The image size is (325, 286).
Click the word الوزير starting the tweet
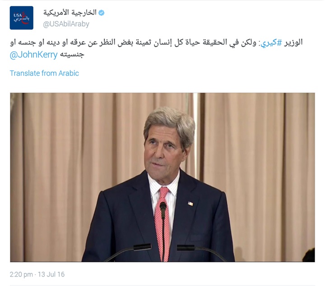(x=293, y=42)
